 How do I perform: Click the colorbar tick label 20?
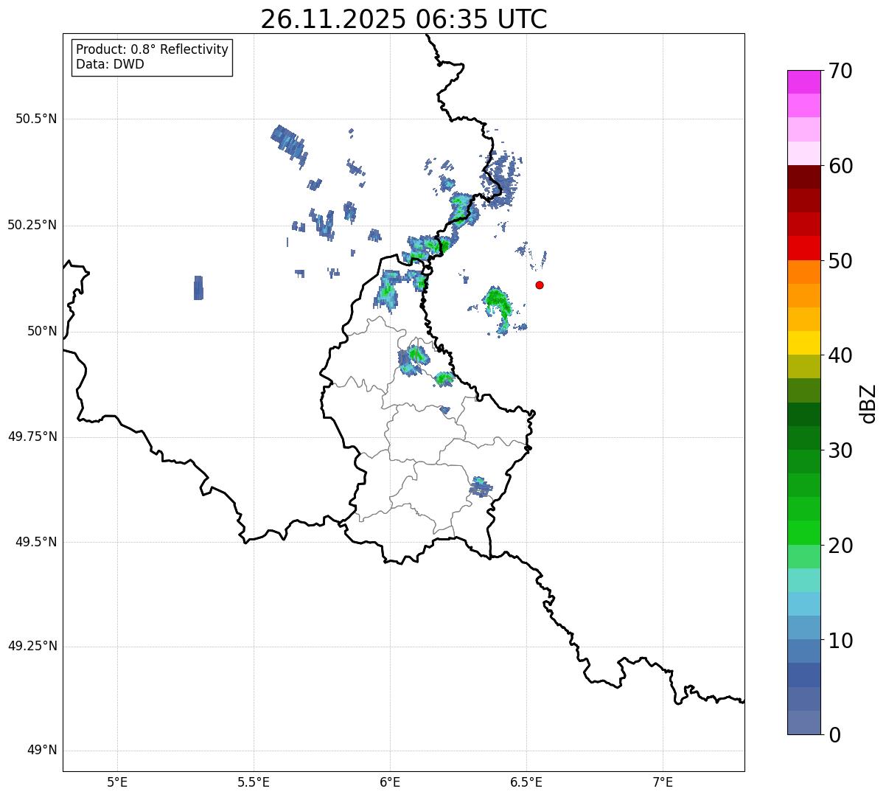[840, 546]
